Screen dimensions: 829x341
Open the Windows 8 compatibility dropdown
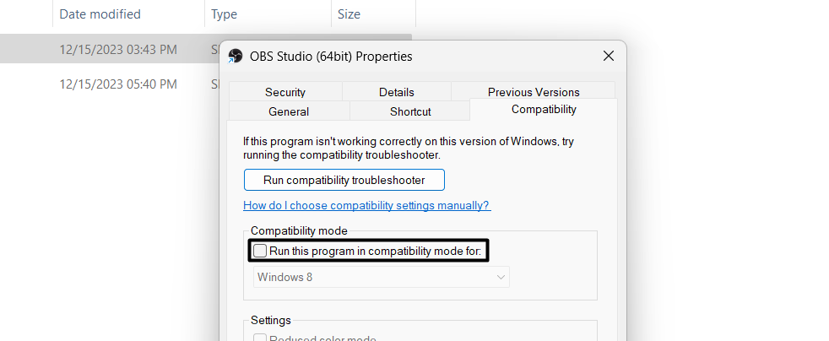382,277
